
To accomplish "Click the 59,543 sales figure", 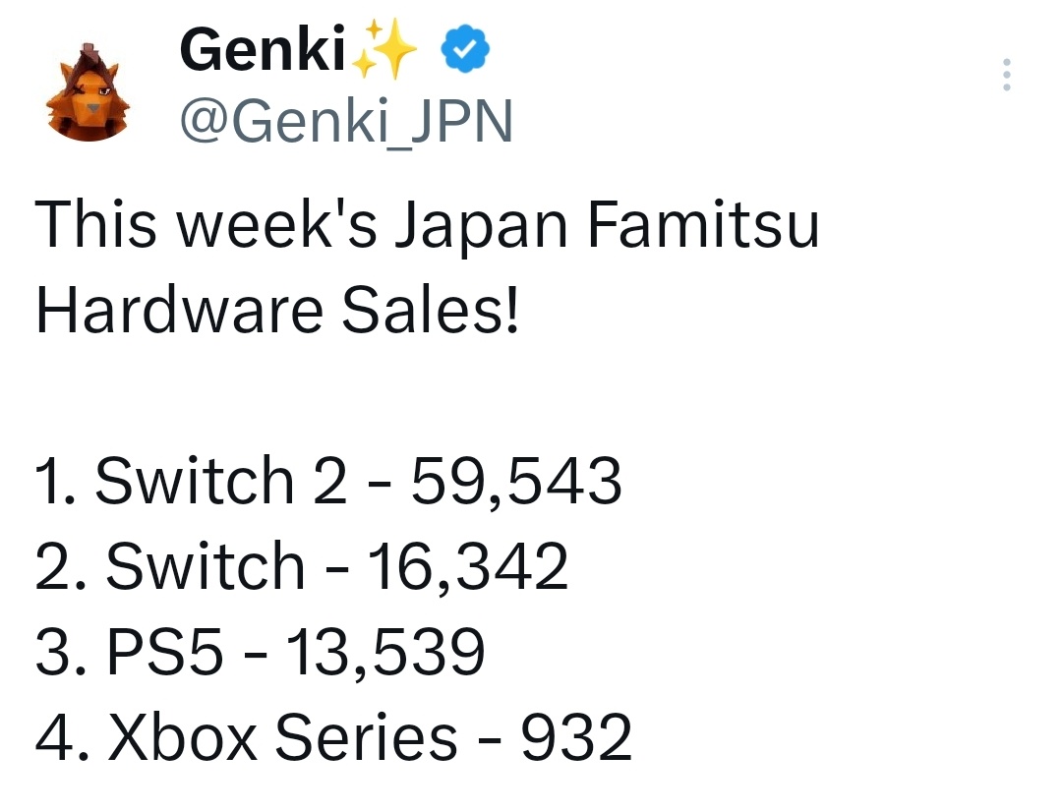I will click(x=515, y=482).
